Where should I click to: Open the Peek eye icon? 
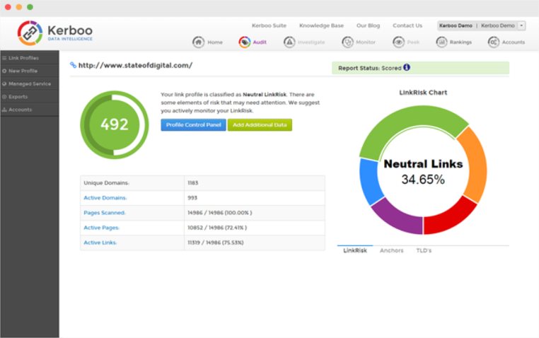[398, 42]
